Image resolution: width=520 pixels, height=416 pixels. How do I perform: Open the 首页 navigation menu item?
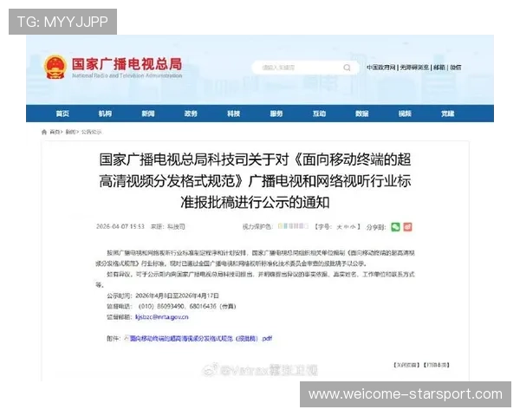coord(62,114)
